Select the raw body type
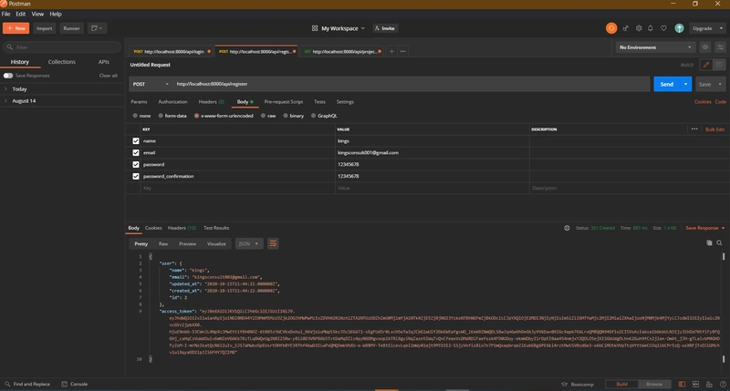The width and height of the screenshot is (730, 391). [263, 116]
